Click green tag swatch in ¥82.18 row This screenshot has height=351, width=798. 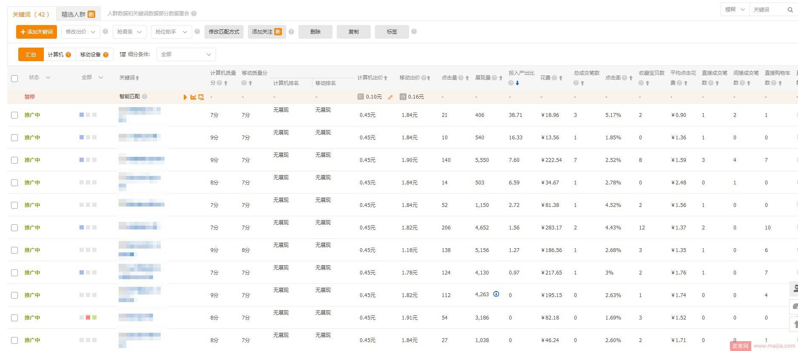click(94, 317)
